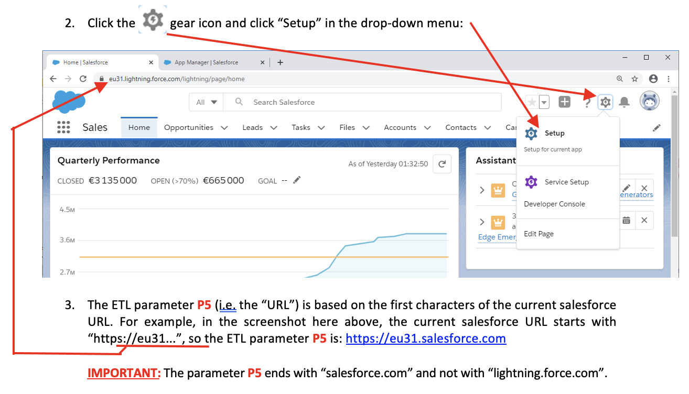Open the notifications bell

pos(624,102)
